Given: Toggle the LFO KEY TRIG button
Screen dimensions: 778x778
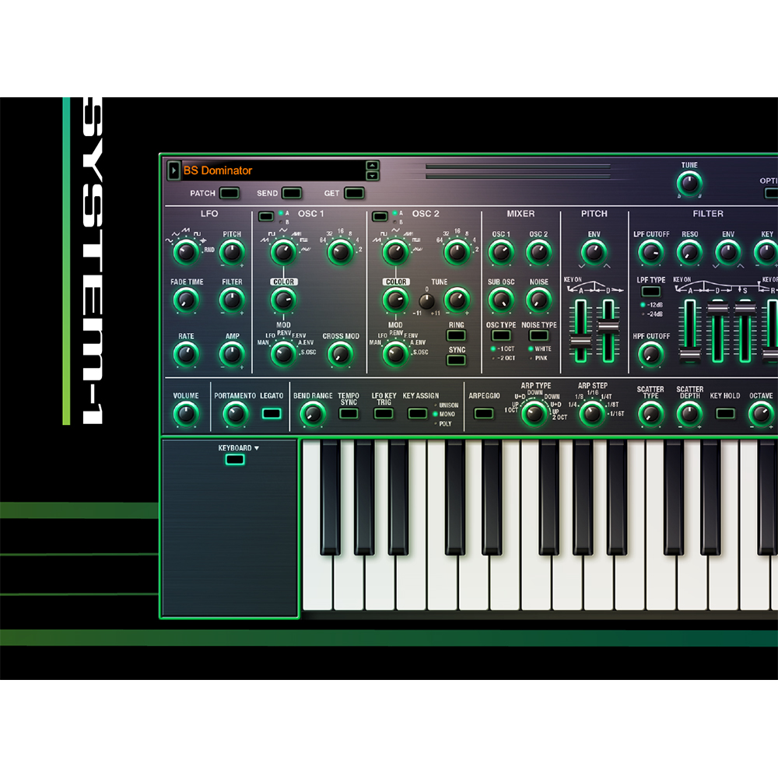Looking at the screenshot, I should pos(384,413).
